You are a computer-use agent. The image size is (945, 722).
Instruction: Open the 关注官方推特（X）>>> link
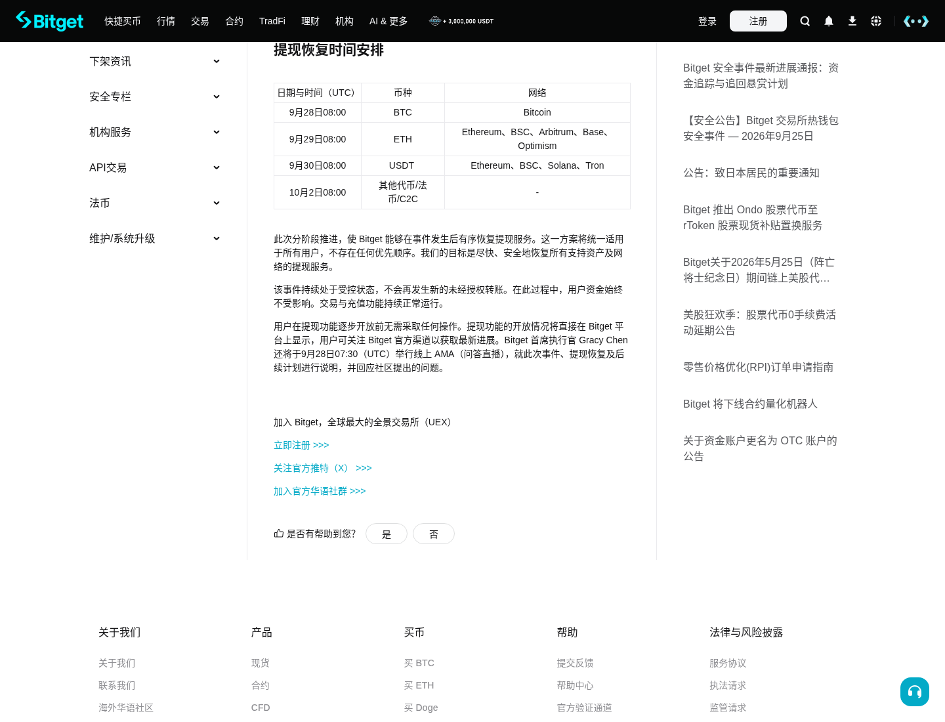pyautogui.click(x=323, y=468)
